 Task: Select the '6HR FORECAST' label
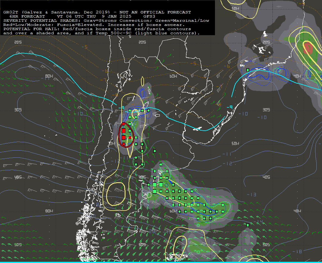point(27,16)
